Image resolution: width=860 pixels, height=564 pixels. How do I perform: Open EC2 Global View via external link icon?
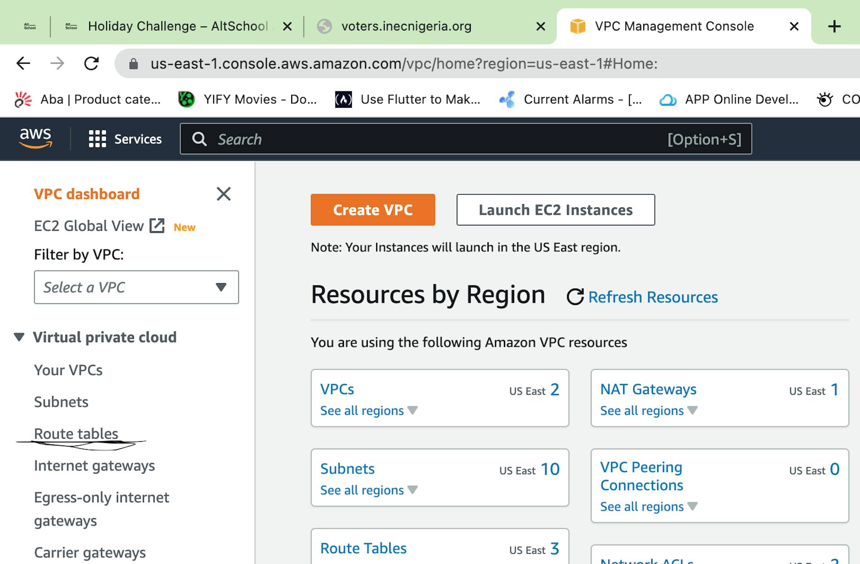coord(156,226)
